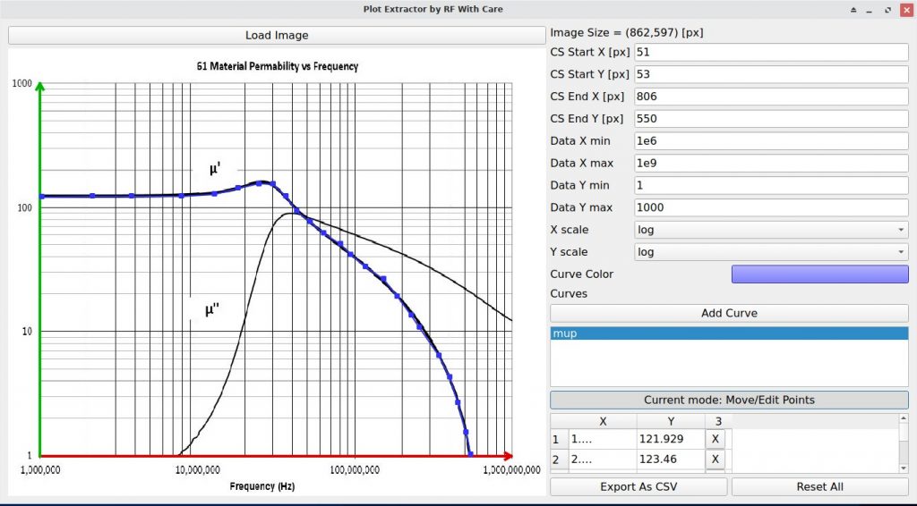Click the maximize window icon in title bar

point(887,10)
